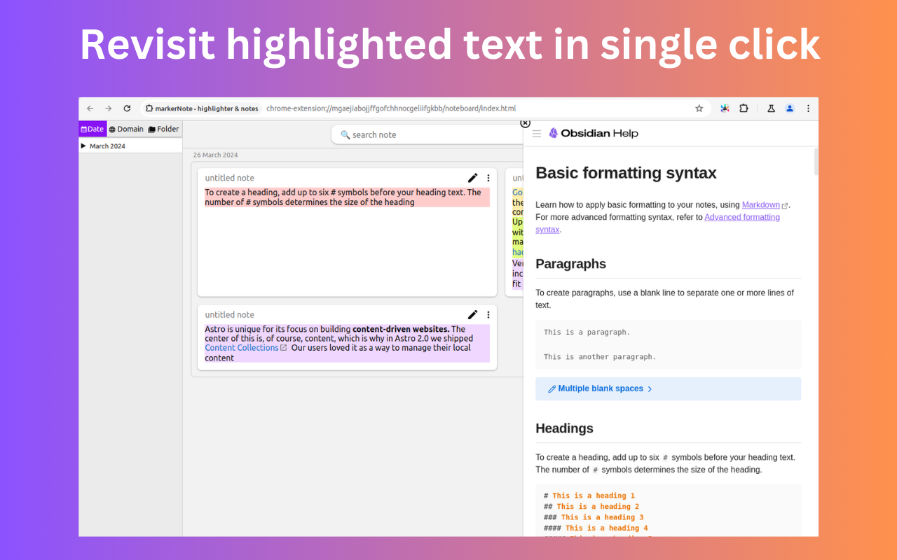Click the Astro card's untitled note title
Image resolution: width=897 pixels, height=560 pixels.
click(230, 315)
